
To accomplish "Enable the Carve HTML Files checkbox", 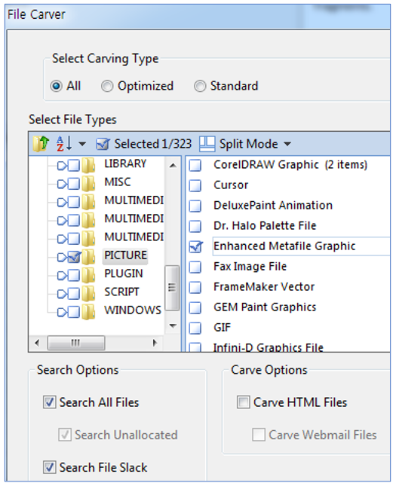I will (x=244, y=402).
